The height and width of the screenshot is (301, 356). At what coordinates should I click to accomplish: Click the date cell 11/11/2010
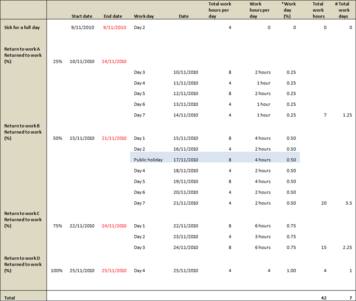[x=186, y=83]
